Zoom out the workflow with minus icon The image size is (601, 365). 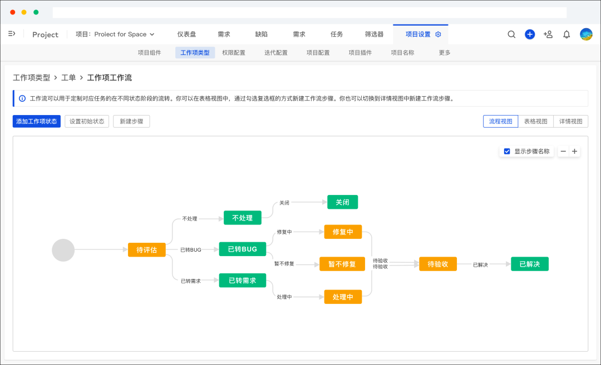563,151
